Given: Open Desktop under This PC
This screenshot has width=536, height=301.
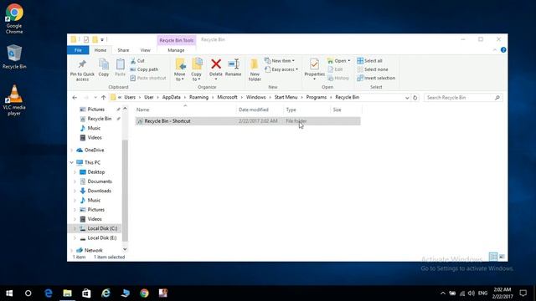Looking at the screenshot, I should point(96,172).
